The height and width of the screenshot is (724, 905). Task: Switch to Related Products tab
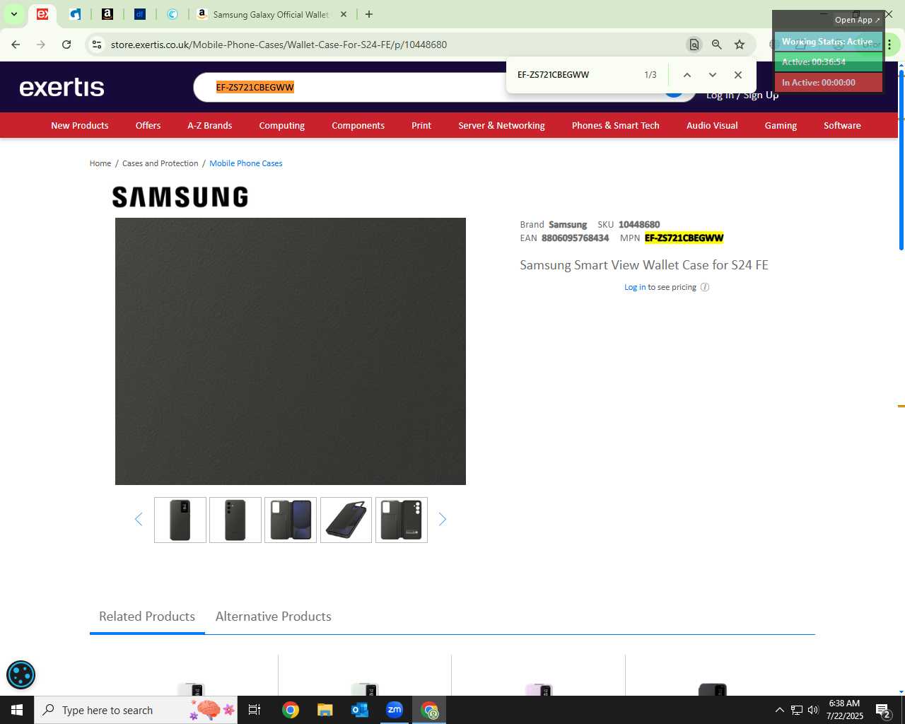click(x=147, y=617)
